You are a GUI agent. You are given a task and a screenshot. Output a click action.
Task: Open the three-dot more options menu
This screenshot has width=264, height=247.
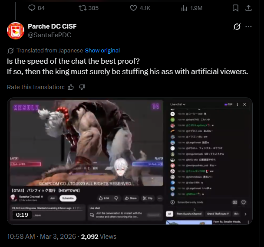(248, 26)
